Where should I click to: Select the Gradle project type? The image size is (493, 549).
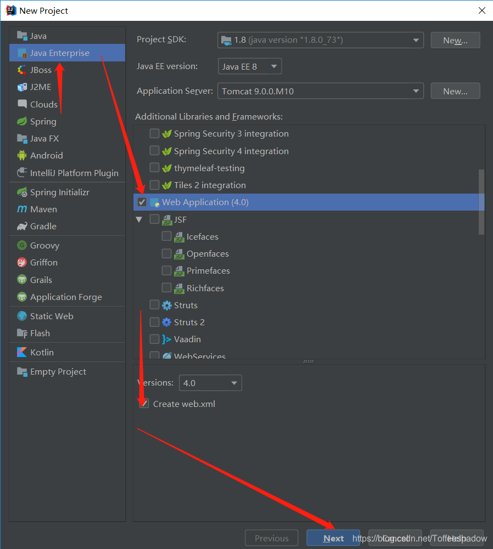pos(68,226)
